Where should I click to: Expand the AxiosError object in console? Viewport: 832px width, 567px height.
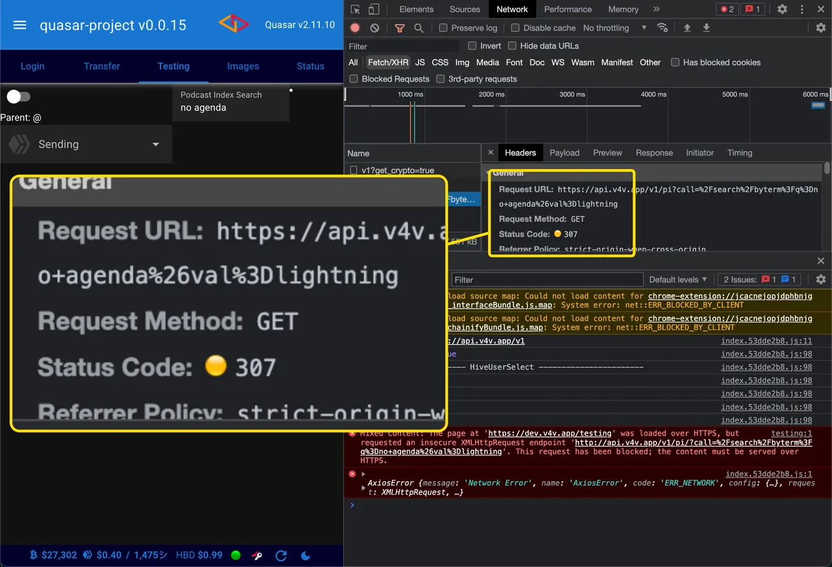[x=364, y=488]
